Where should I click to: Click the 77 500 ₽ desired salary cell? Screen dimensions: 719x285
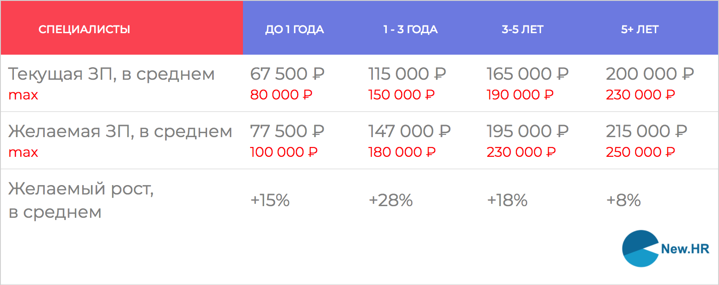(287, 131)
